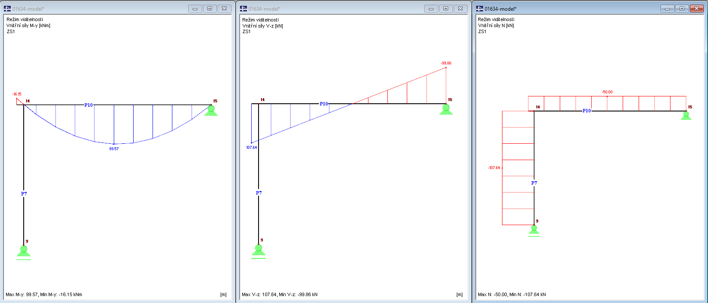The width and height of the screenshot is (708, 303).
Task: Close the M-y bending moment window
Action: (x=225, y=9)
